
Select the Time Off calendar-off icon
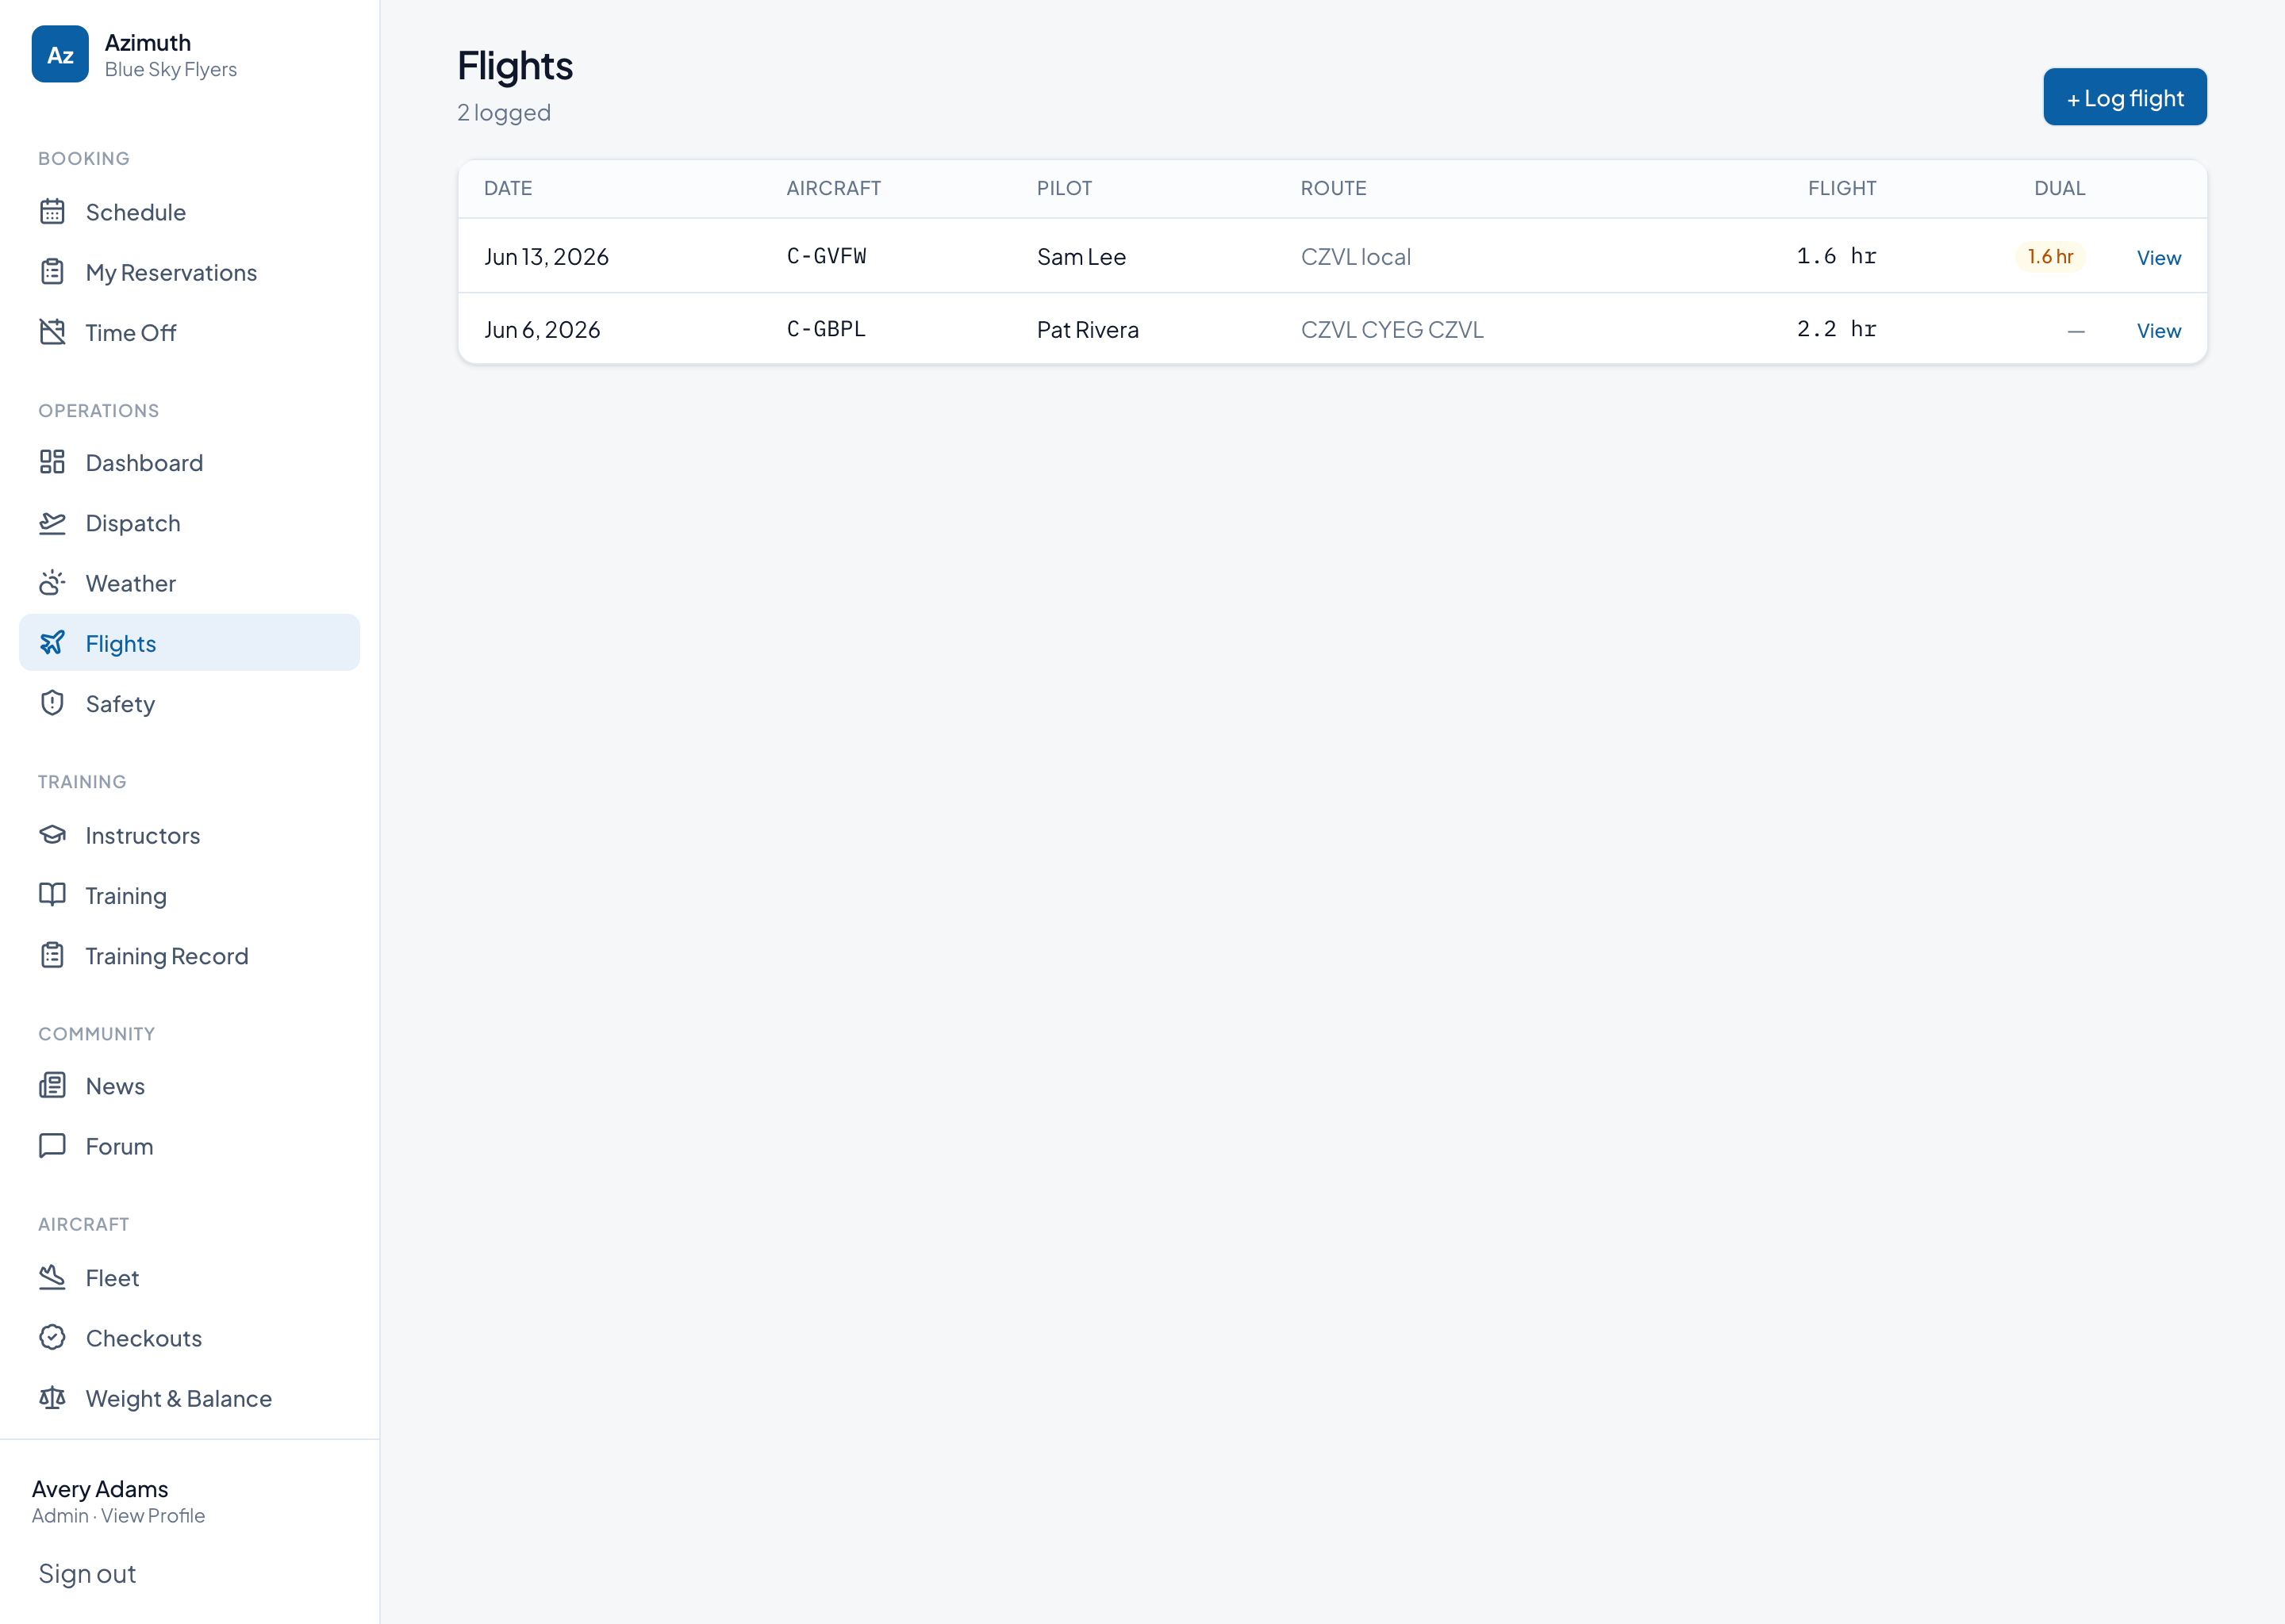[x=52, y=332]
